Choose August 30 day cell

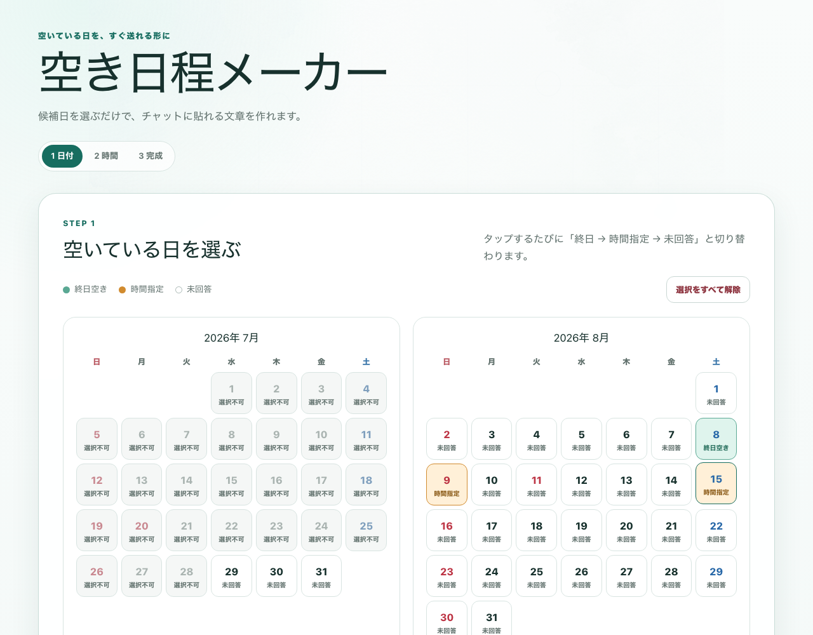tap(447, 618)
